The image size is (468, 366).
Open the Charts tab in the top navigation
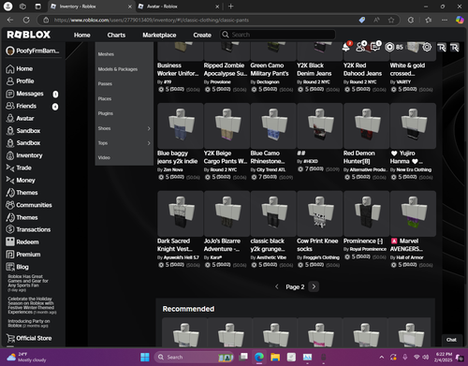(x=116, y=35)
